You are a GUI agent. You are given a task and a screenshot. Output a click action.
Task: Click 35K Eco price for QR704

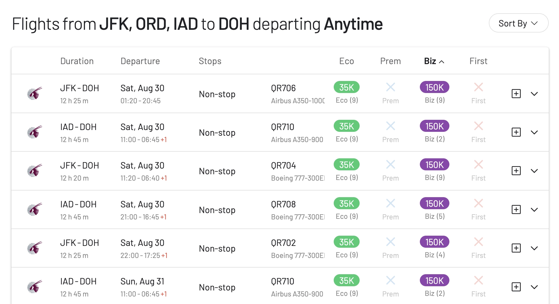click(346, 165)
